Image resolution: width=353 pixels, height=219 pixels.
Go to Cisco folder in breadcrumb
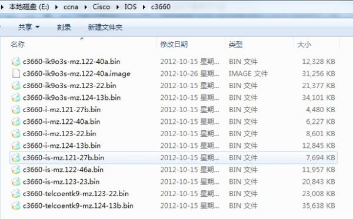[x=101, y=6]
